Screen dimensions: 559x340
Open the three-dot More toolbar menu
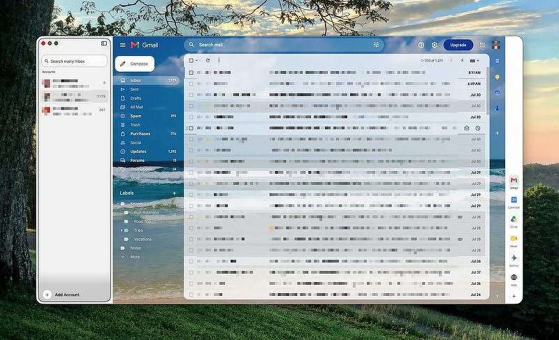point(219,61)
